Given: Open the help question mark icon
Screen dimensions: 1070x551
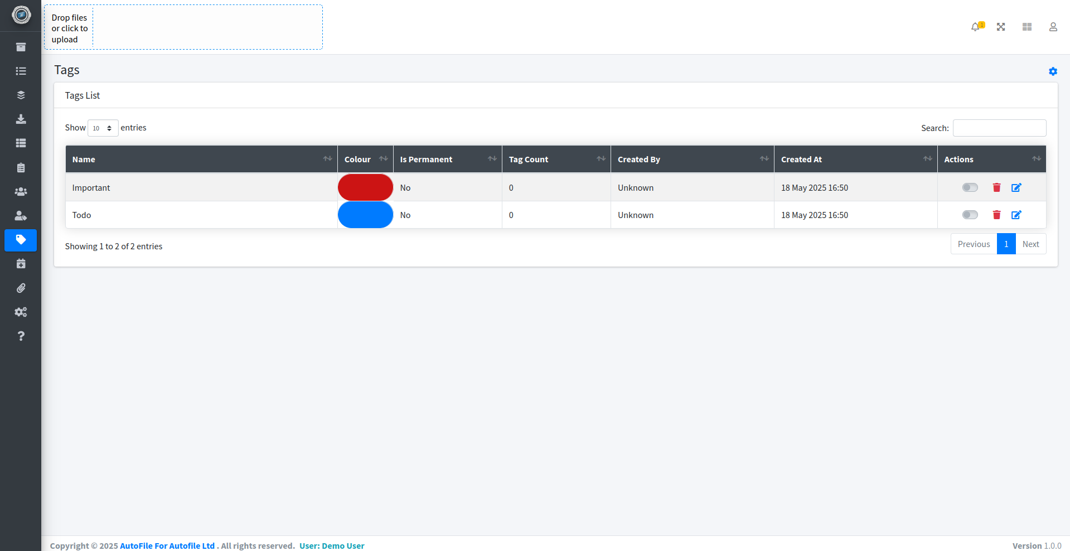Looking at the screenshot, I should [21, 336].
